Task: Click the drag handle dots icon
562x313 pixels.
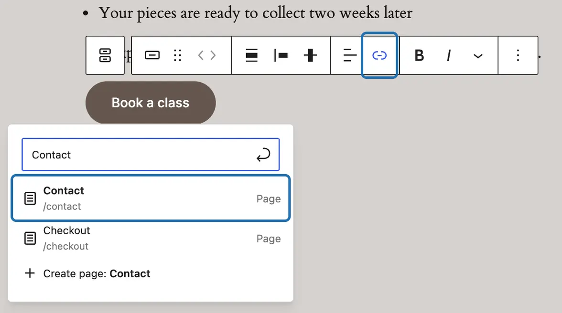Action: [177, 55]
